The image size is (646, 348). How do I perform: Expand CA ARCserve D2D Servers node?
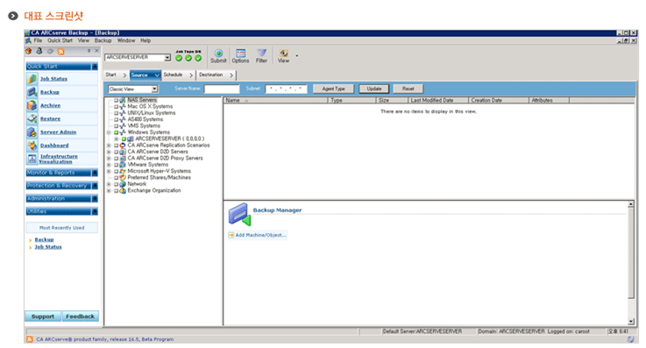(109, 152)
